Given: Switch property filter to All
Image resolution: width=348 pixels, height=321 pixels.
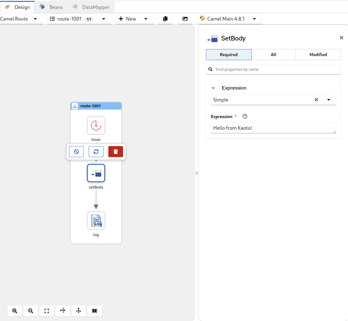Looking at the screenshot, I should click(273, 55).
